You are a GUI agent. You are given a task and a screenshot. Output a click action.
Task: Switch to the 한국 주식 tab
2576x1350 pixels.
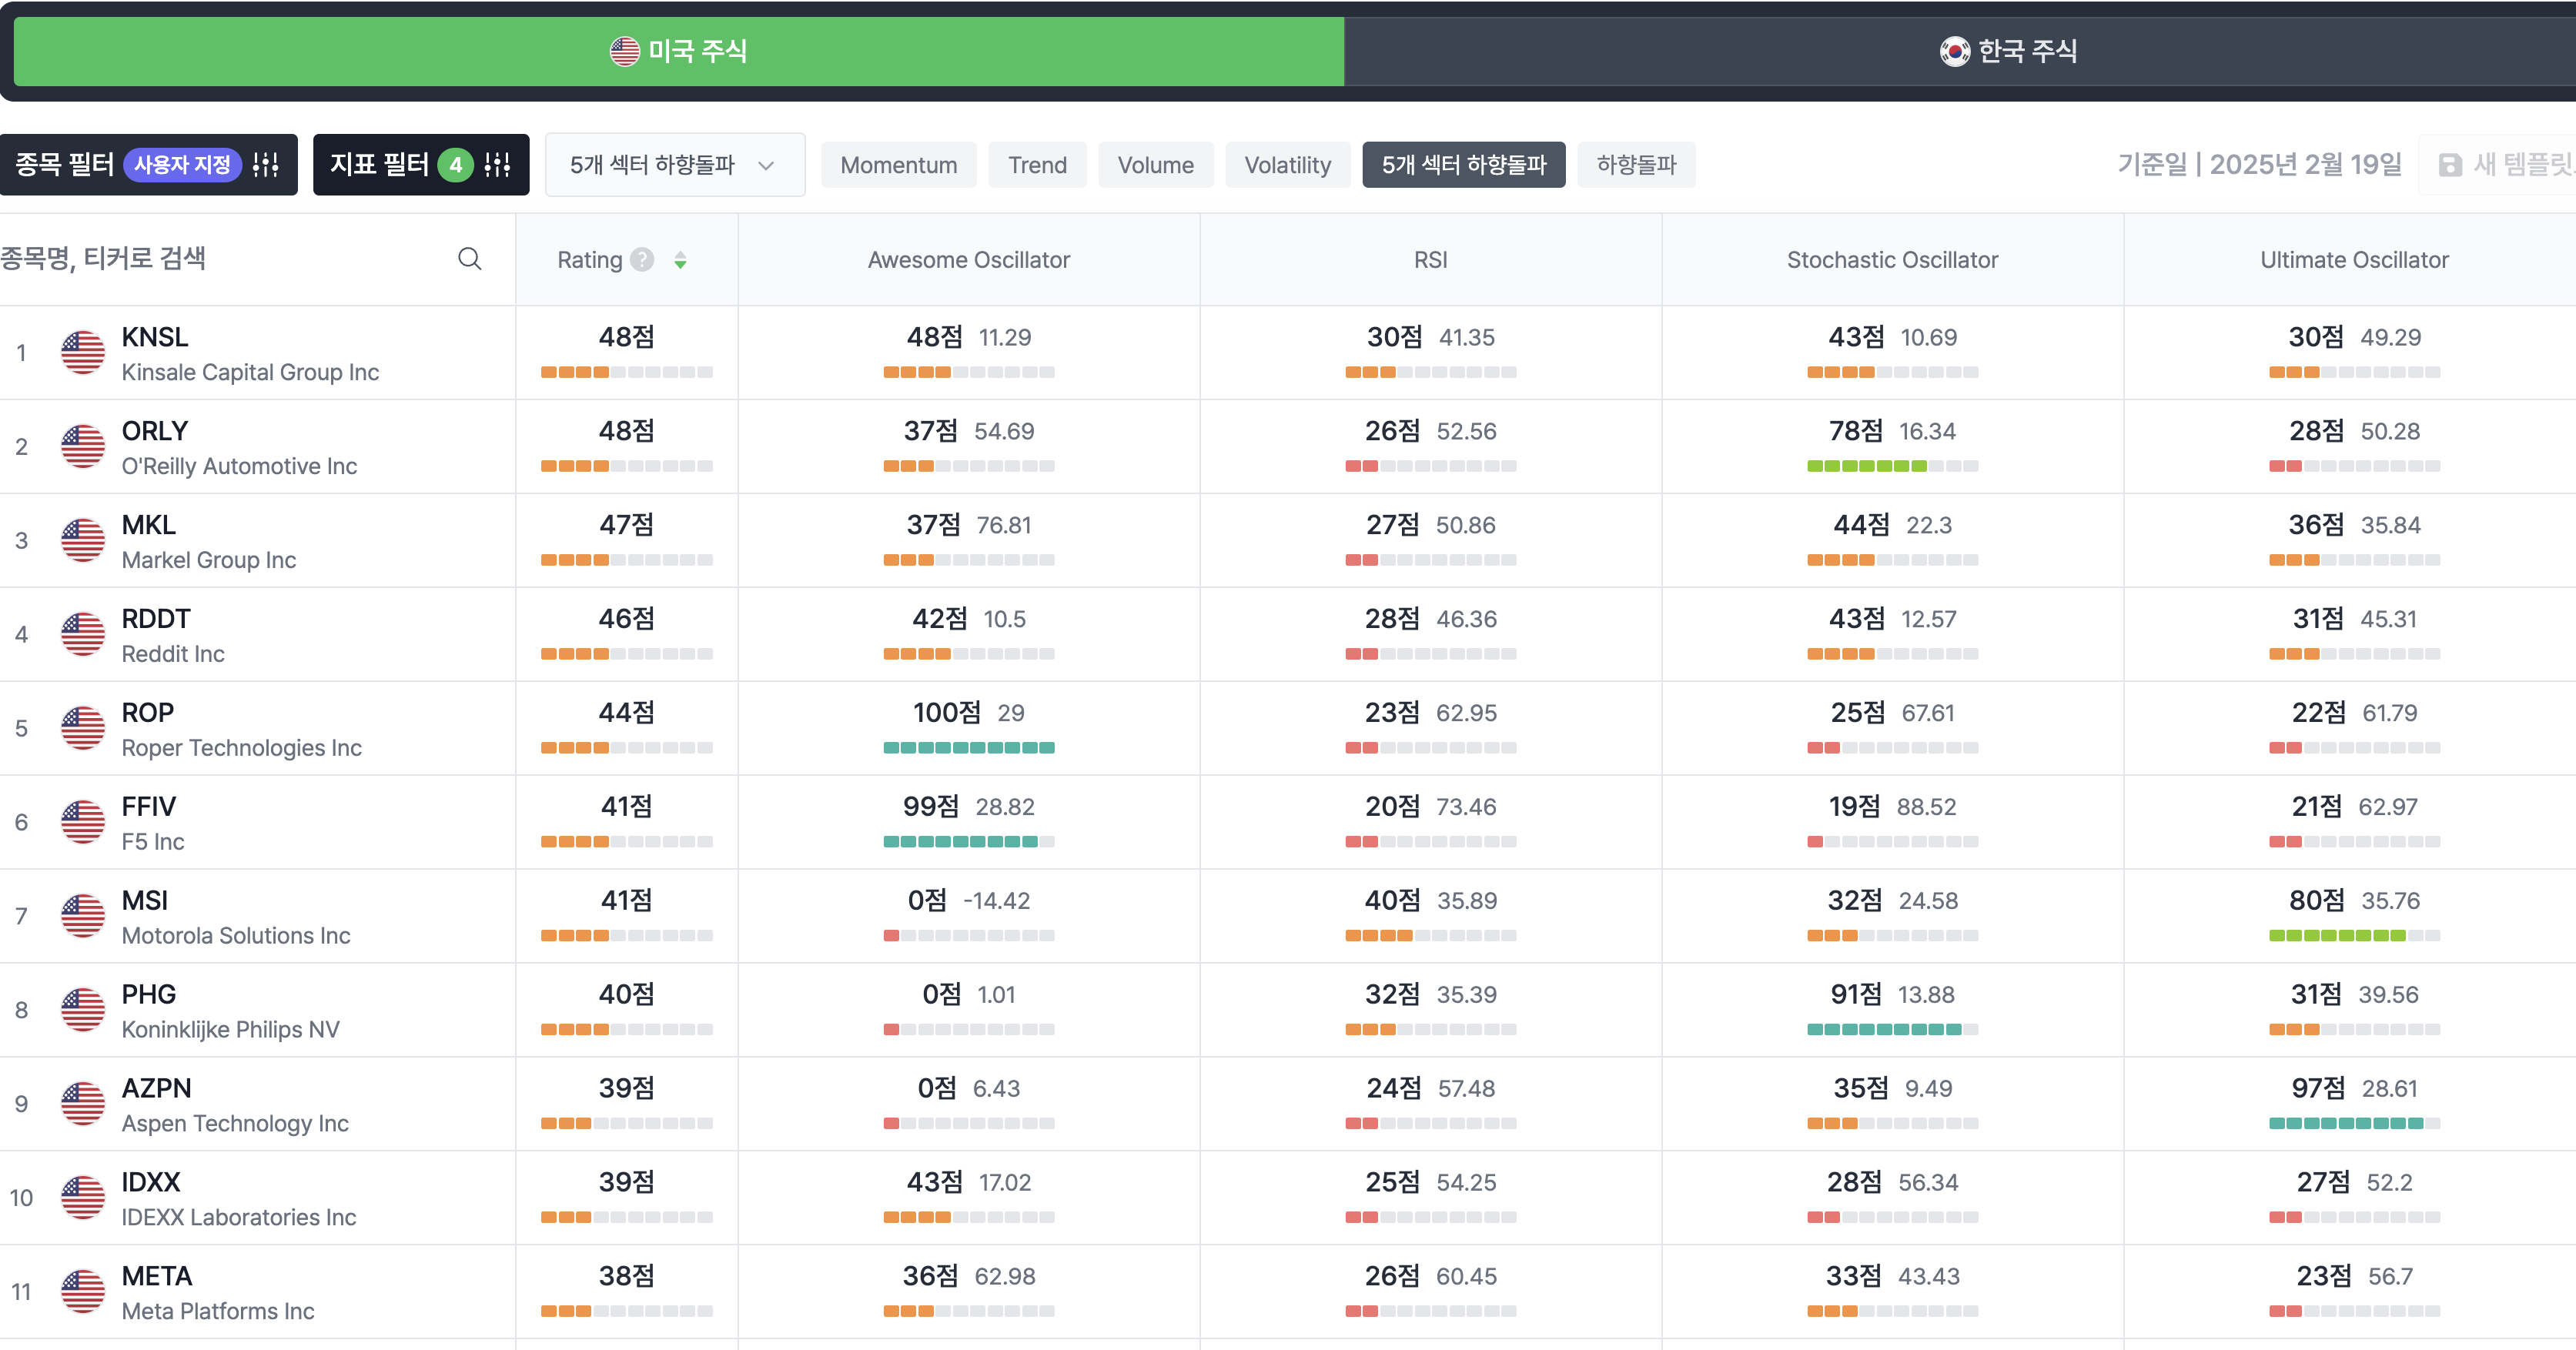click(x=2008, y=51)
